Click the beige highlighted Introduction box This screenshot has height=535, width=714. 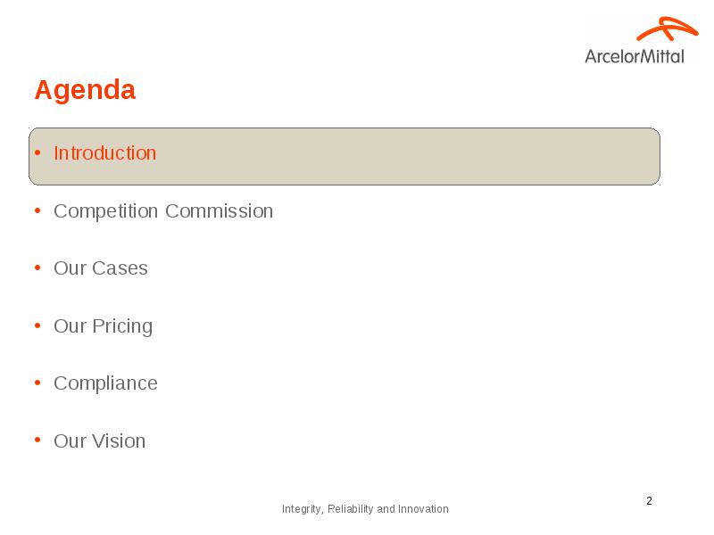[x=345, y=157]
